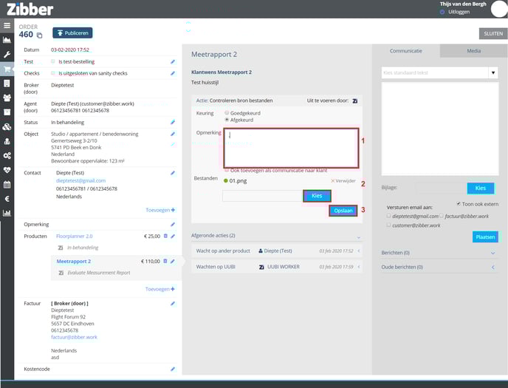
Task: Click the Opslaan button
Action: (343, 211)
